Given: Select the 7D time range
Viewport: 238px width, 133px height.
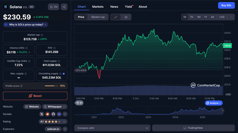Looking at the screenshot, I should [192, 17].
